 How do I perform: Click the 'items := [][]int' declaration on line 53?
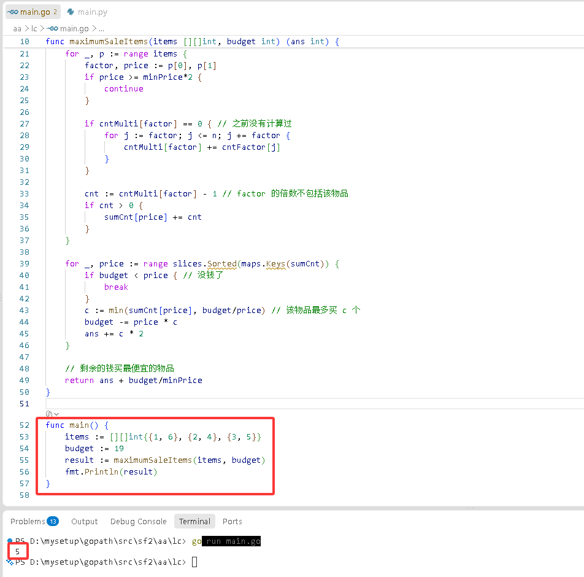(163, 437)
